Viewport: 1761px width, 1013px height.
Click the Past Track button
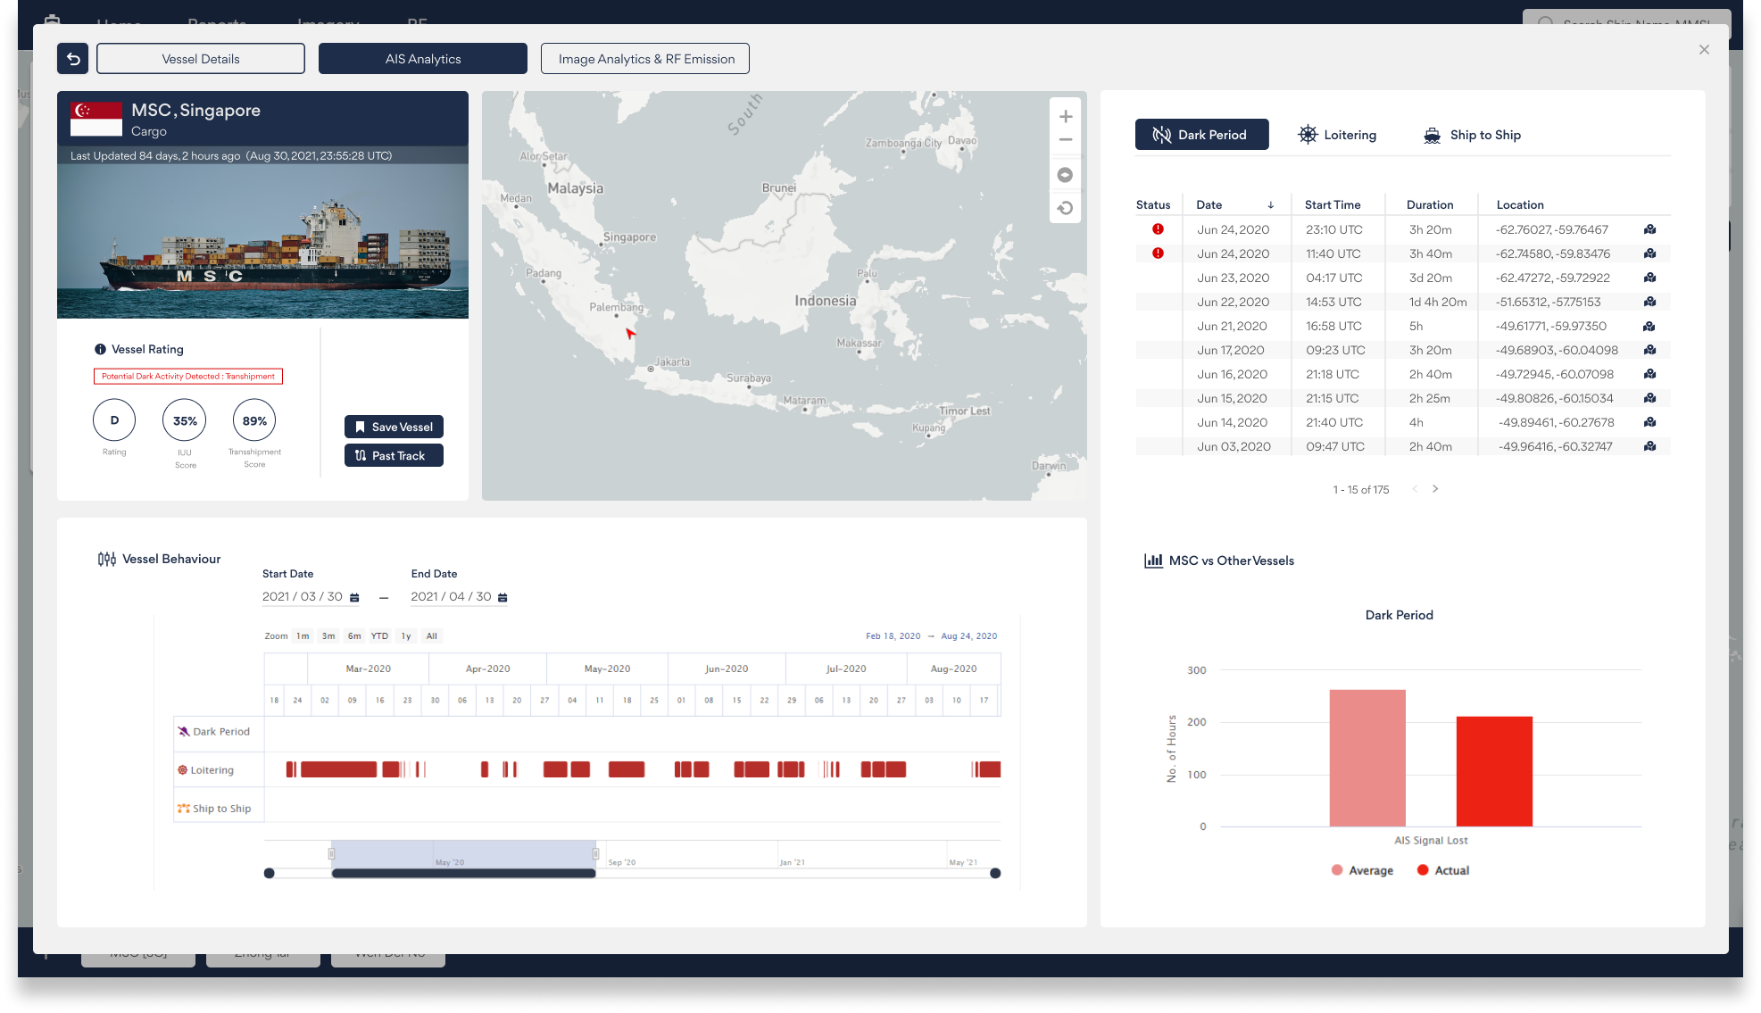394,455
